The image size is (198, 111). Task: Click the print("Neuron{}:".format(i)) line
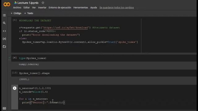(44, 102)
